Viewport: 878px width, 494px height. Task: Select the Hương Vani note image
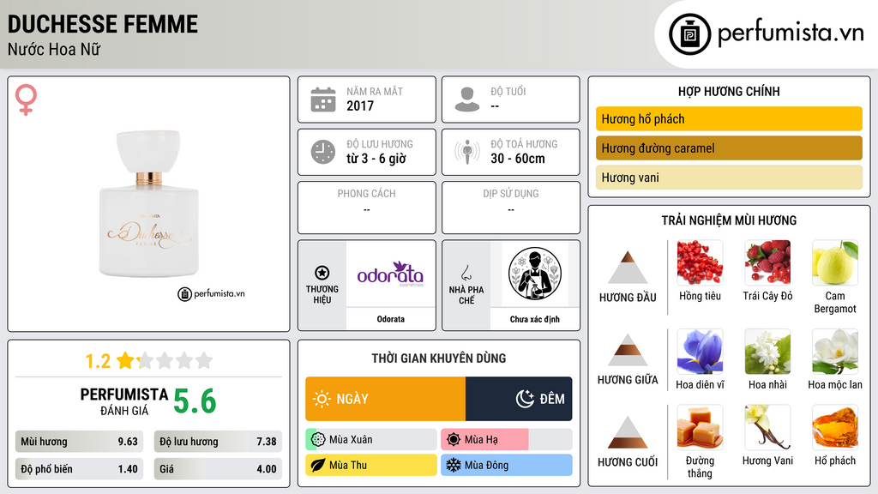click(767, 428)
